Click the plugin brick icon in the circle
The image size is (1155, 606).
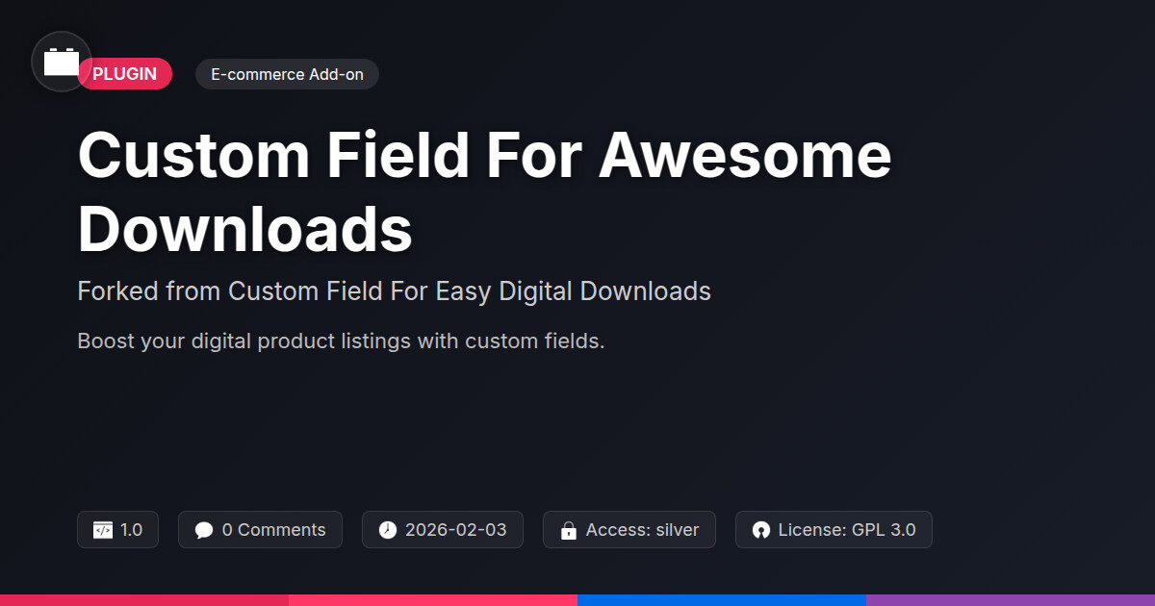click(x=62, y=63)
